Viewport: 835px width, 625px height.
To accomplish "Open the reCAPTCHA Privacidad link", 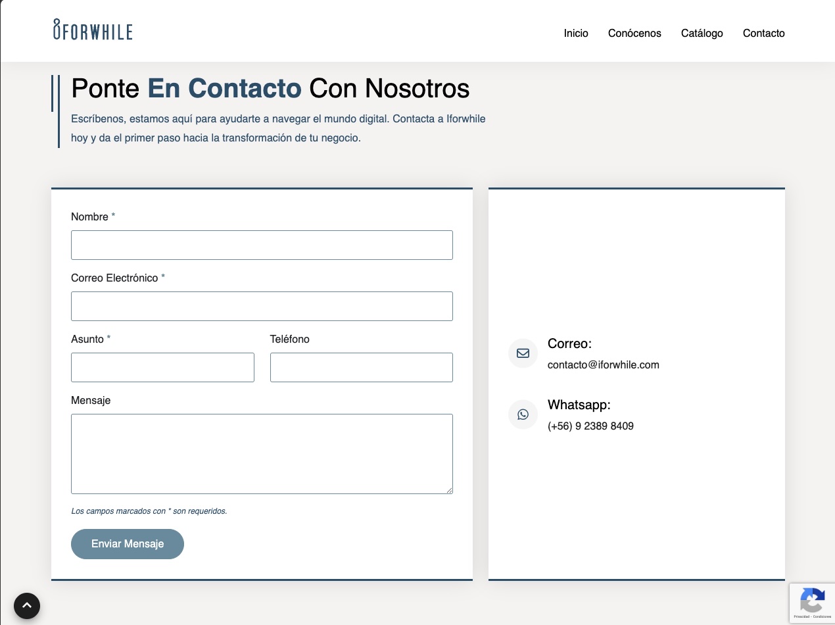I will (x=801, y=616).
